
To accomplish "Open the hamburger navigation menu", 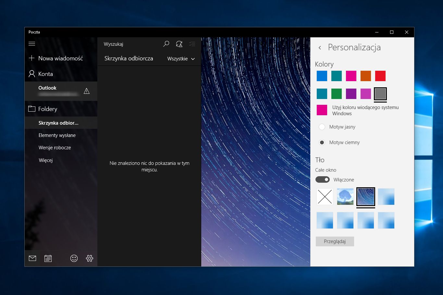I will coord(32,44).
